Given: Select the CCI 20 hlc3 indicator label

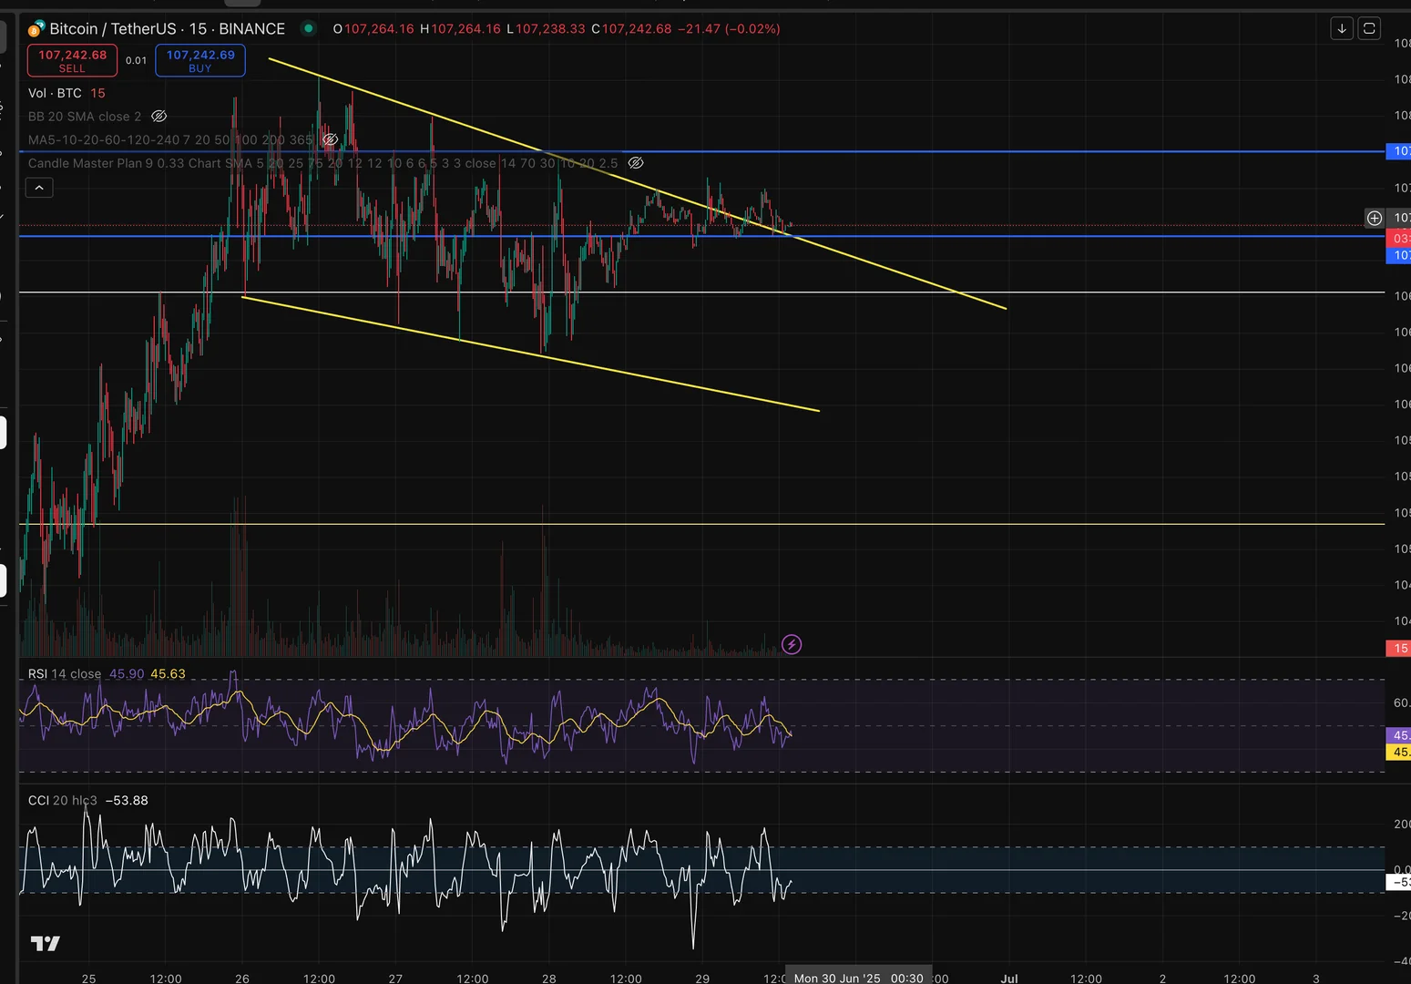Looking at the screenshot, I should point(63,801).
